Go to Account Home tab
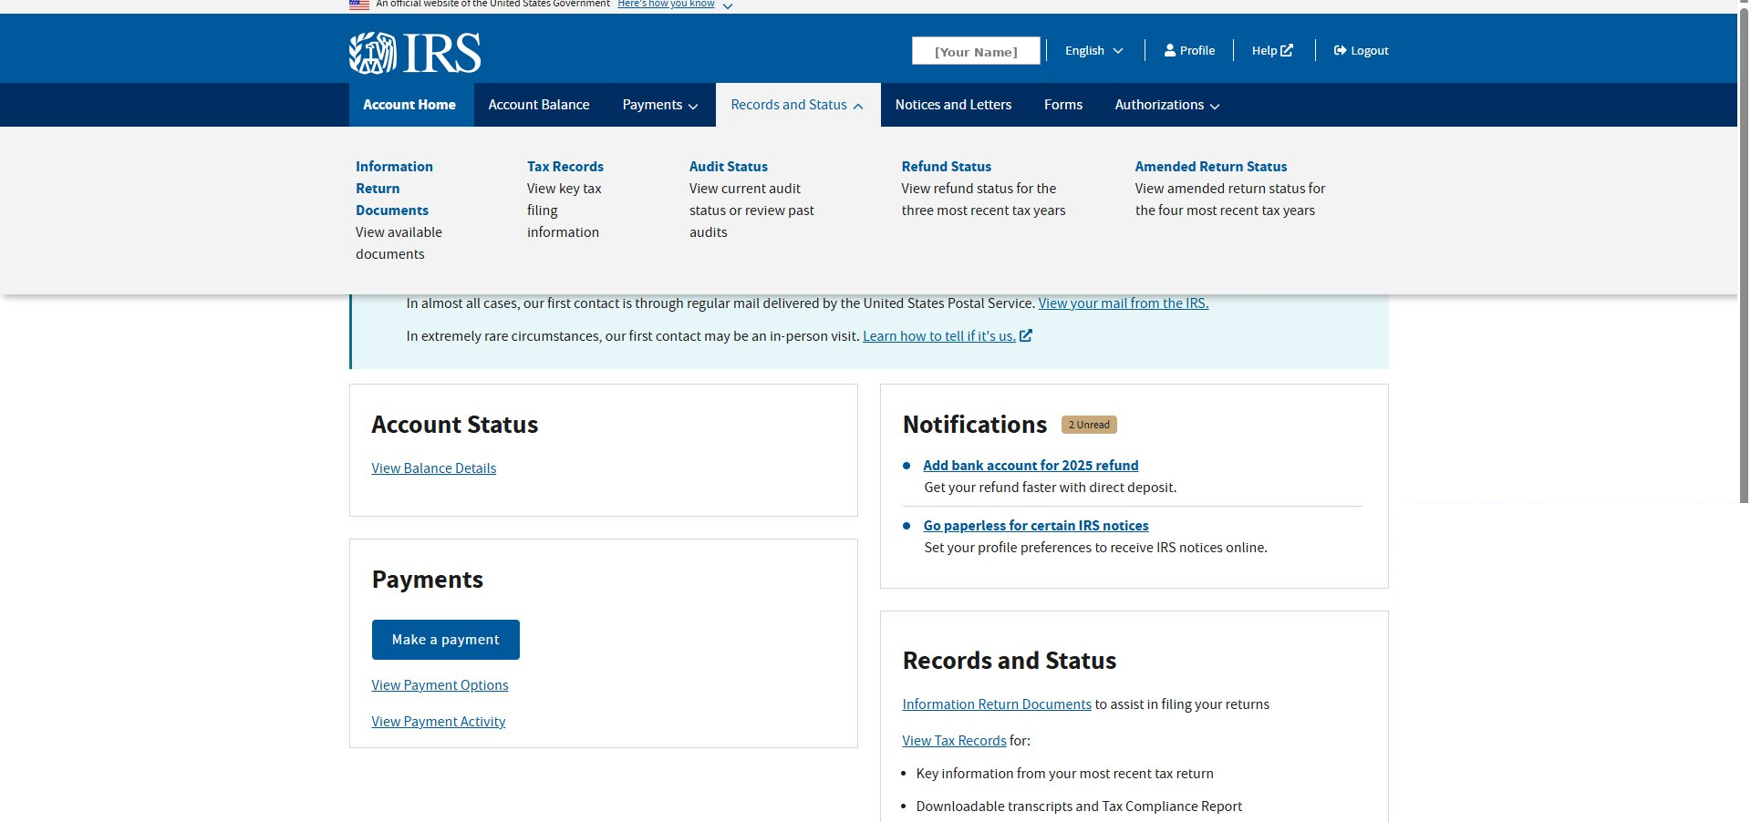 click(x=409, y=105)
